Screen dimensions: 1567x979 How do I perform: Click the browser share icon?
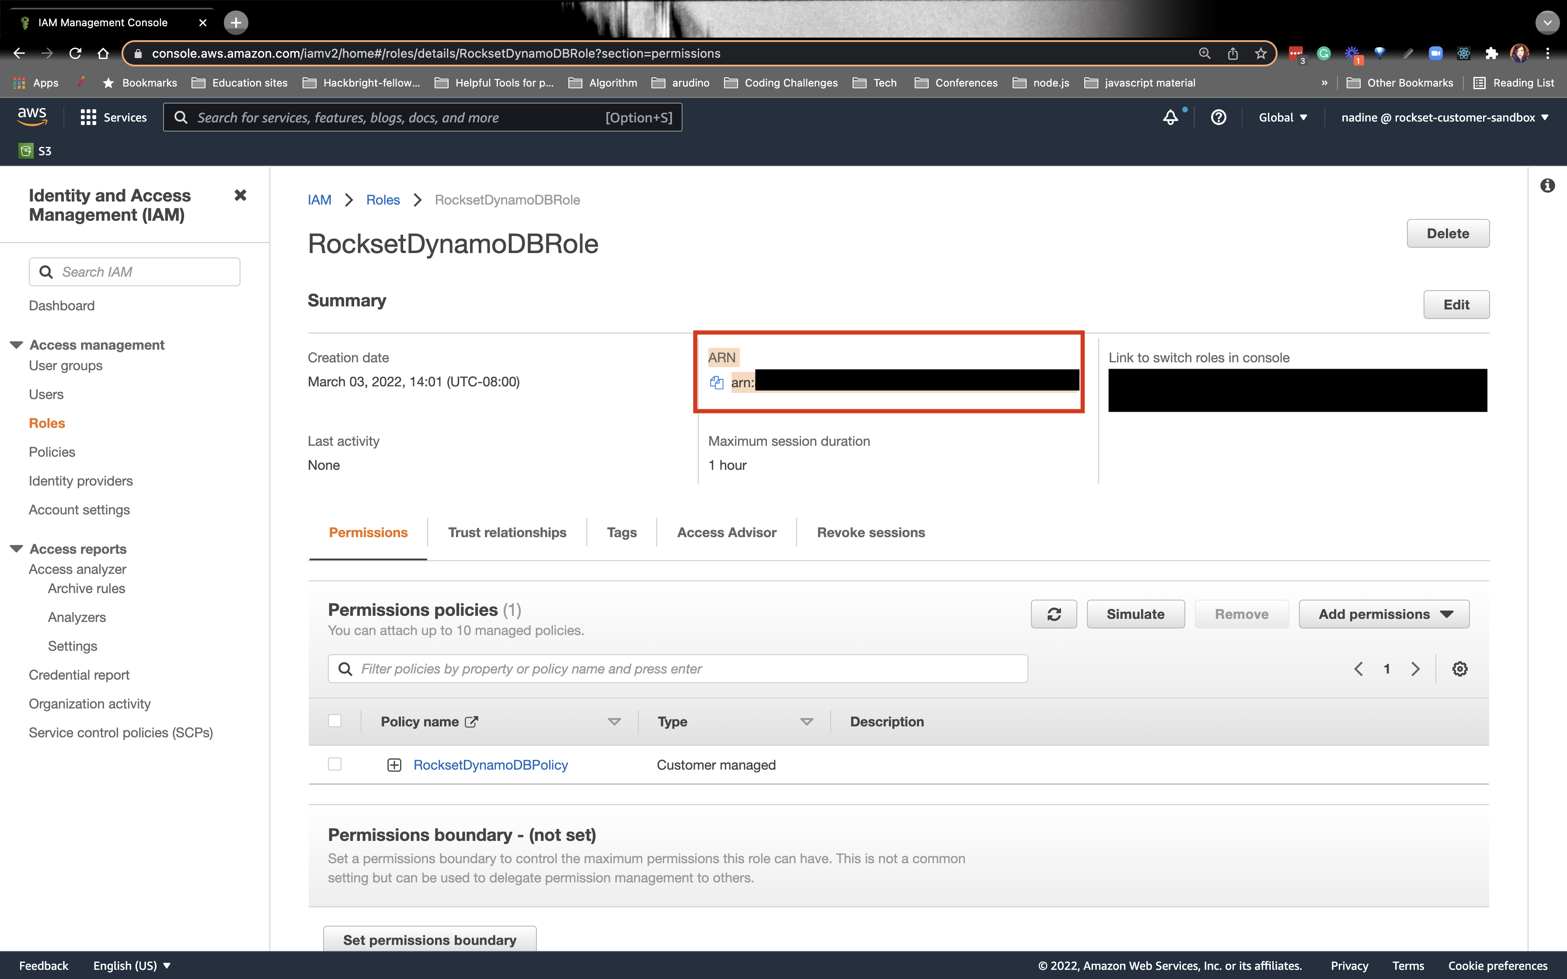click(1233, 53)
